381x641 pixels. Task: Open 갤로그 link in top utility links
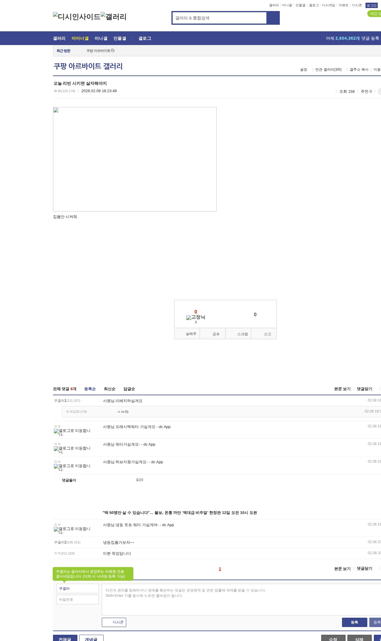(x=314, y=5)
